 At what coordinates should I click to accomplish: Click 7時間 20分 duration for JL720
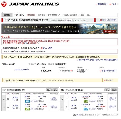click(112, 98)
